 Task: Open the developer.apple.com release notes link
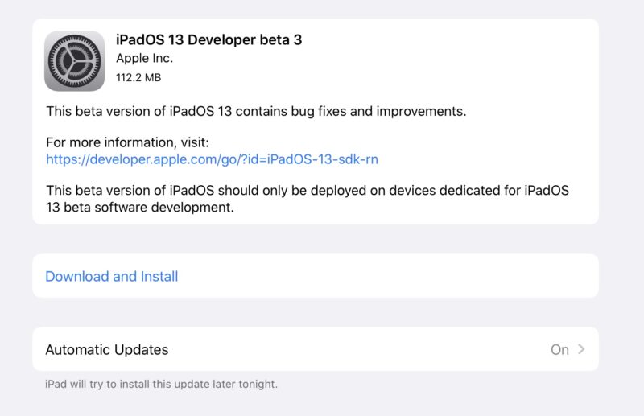pyautogui.click(x=212, y=159)
